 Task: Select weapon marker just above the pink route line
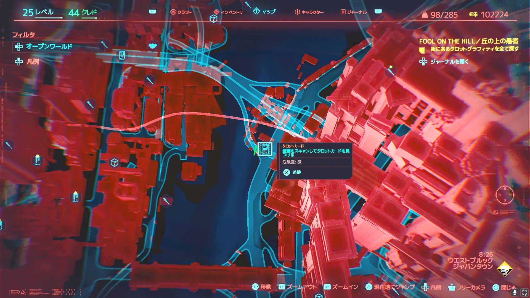pos(90,105)
